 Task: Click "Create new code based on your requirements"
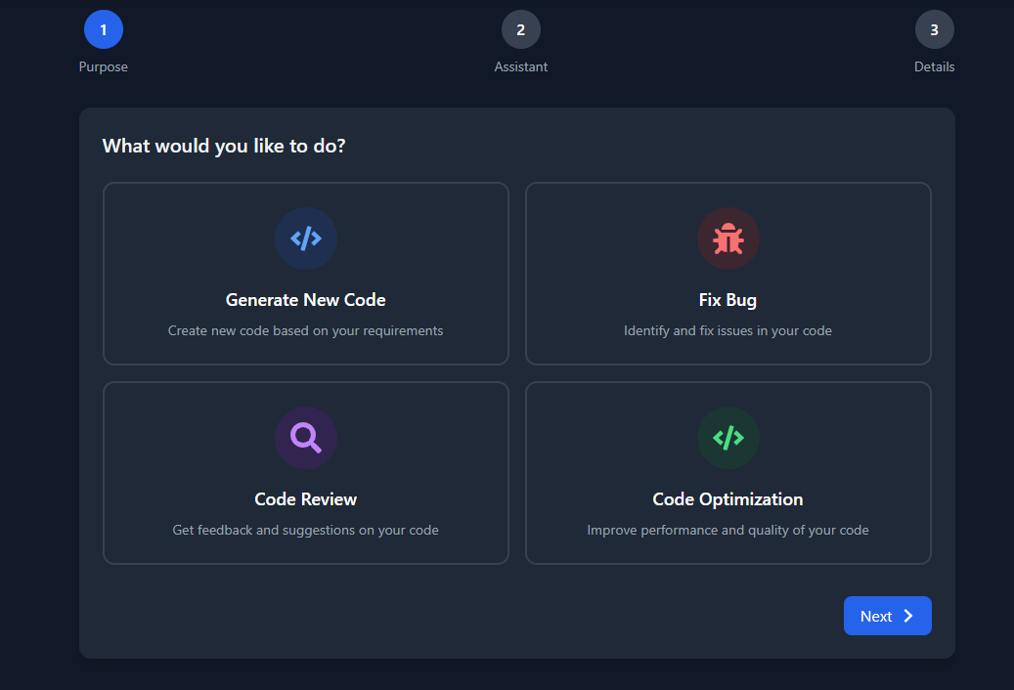(306, 331)
